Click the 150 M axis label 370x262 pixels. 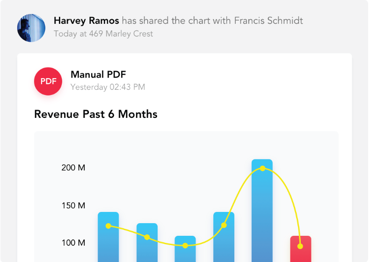point(73,205)
